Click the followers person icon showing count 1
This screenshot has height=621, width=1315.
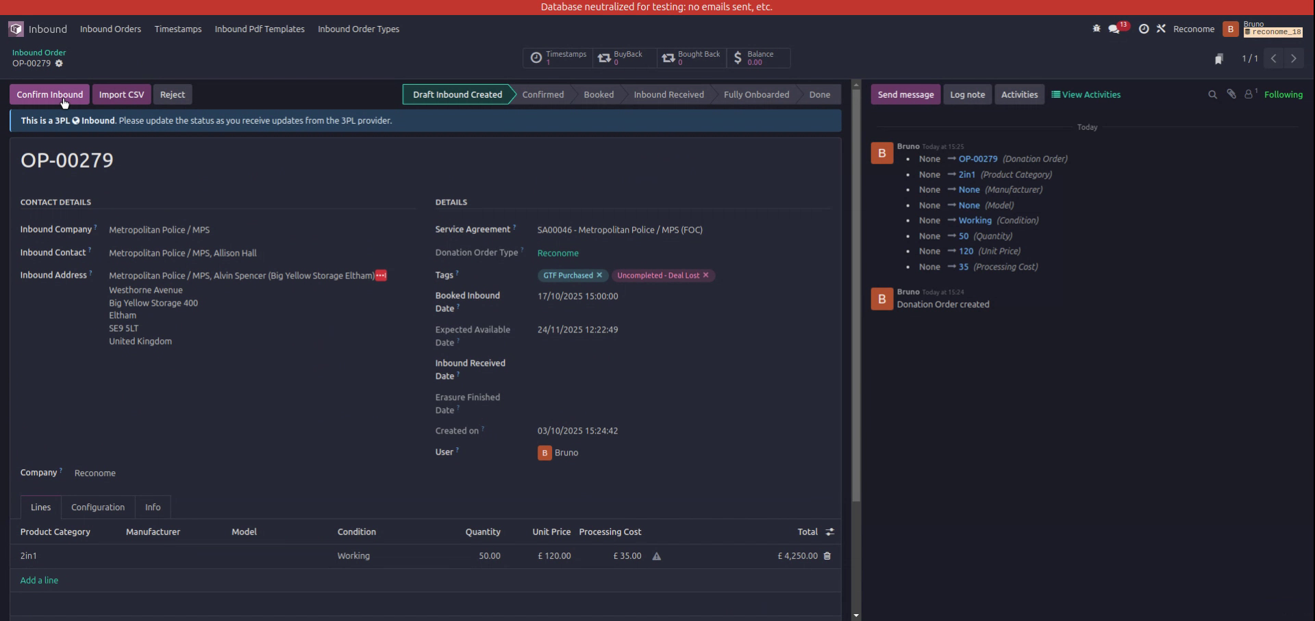pyautogui.click(x=1249, y=94)
